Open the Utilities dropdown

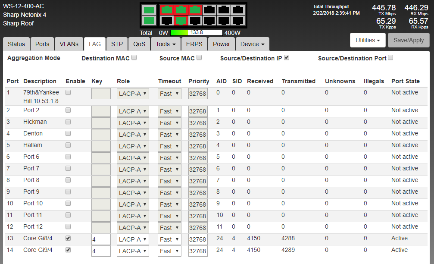(x=367, y=40)
